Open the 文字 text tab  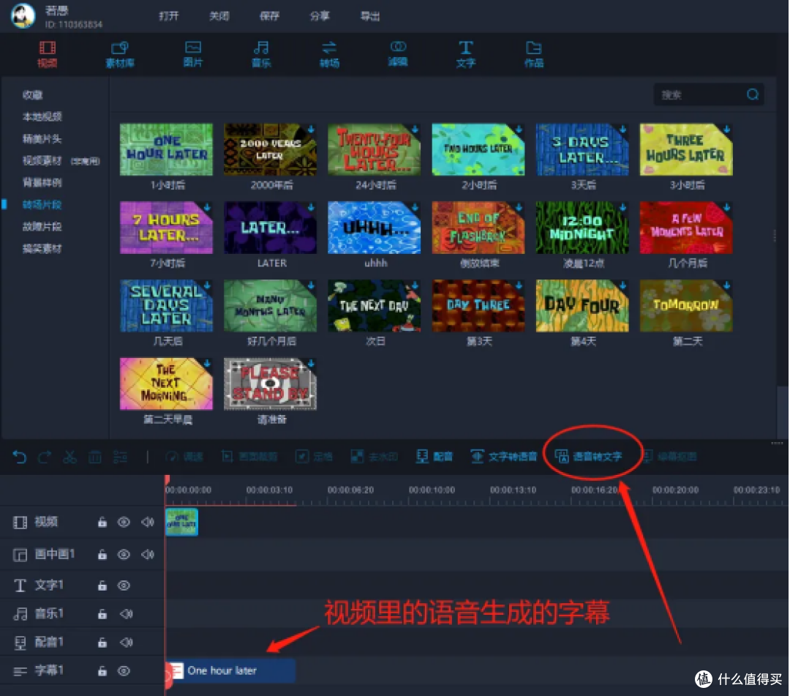(465, 54)
